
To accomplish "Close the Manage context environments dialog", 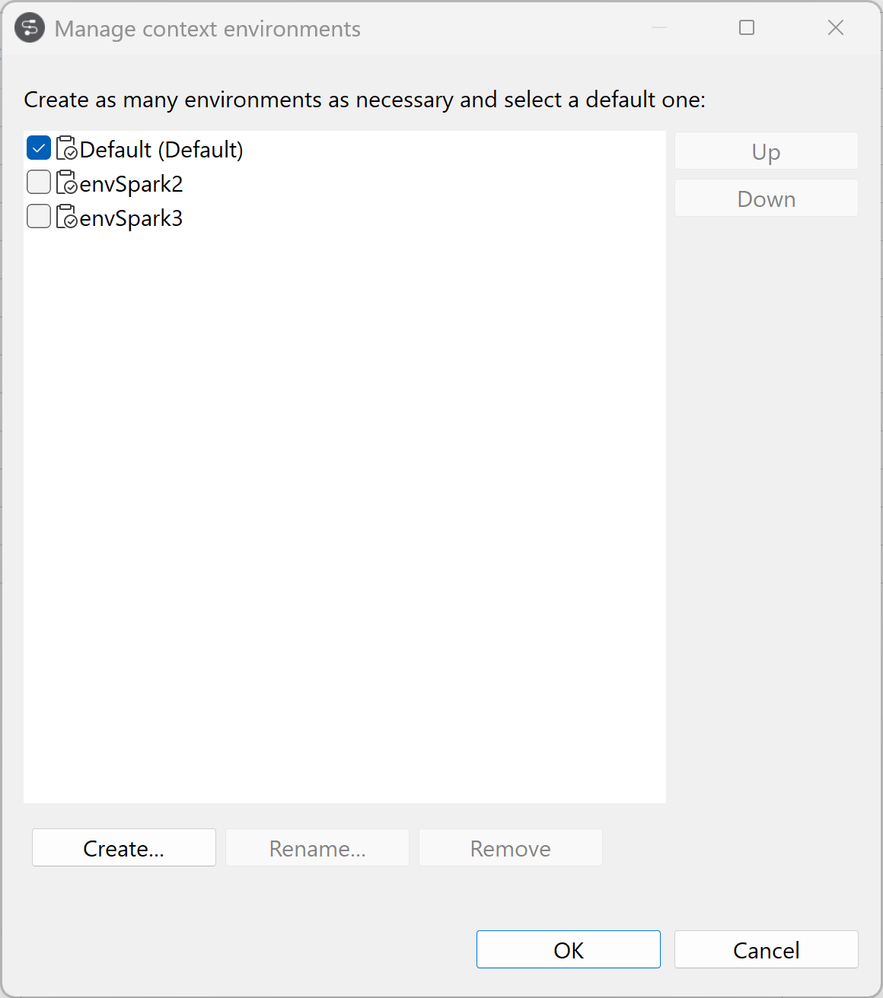I will pos(835,28).
